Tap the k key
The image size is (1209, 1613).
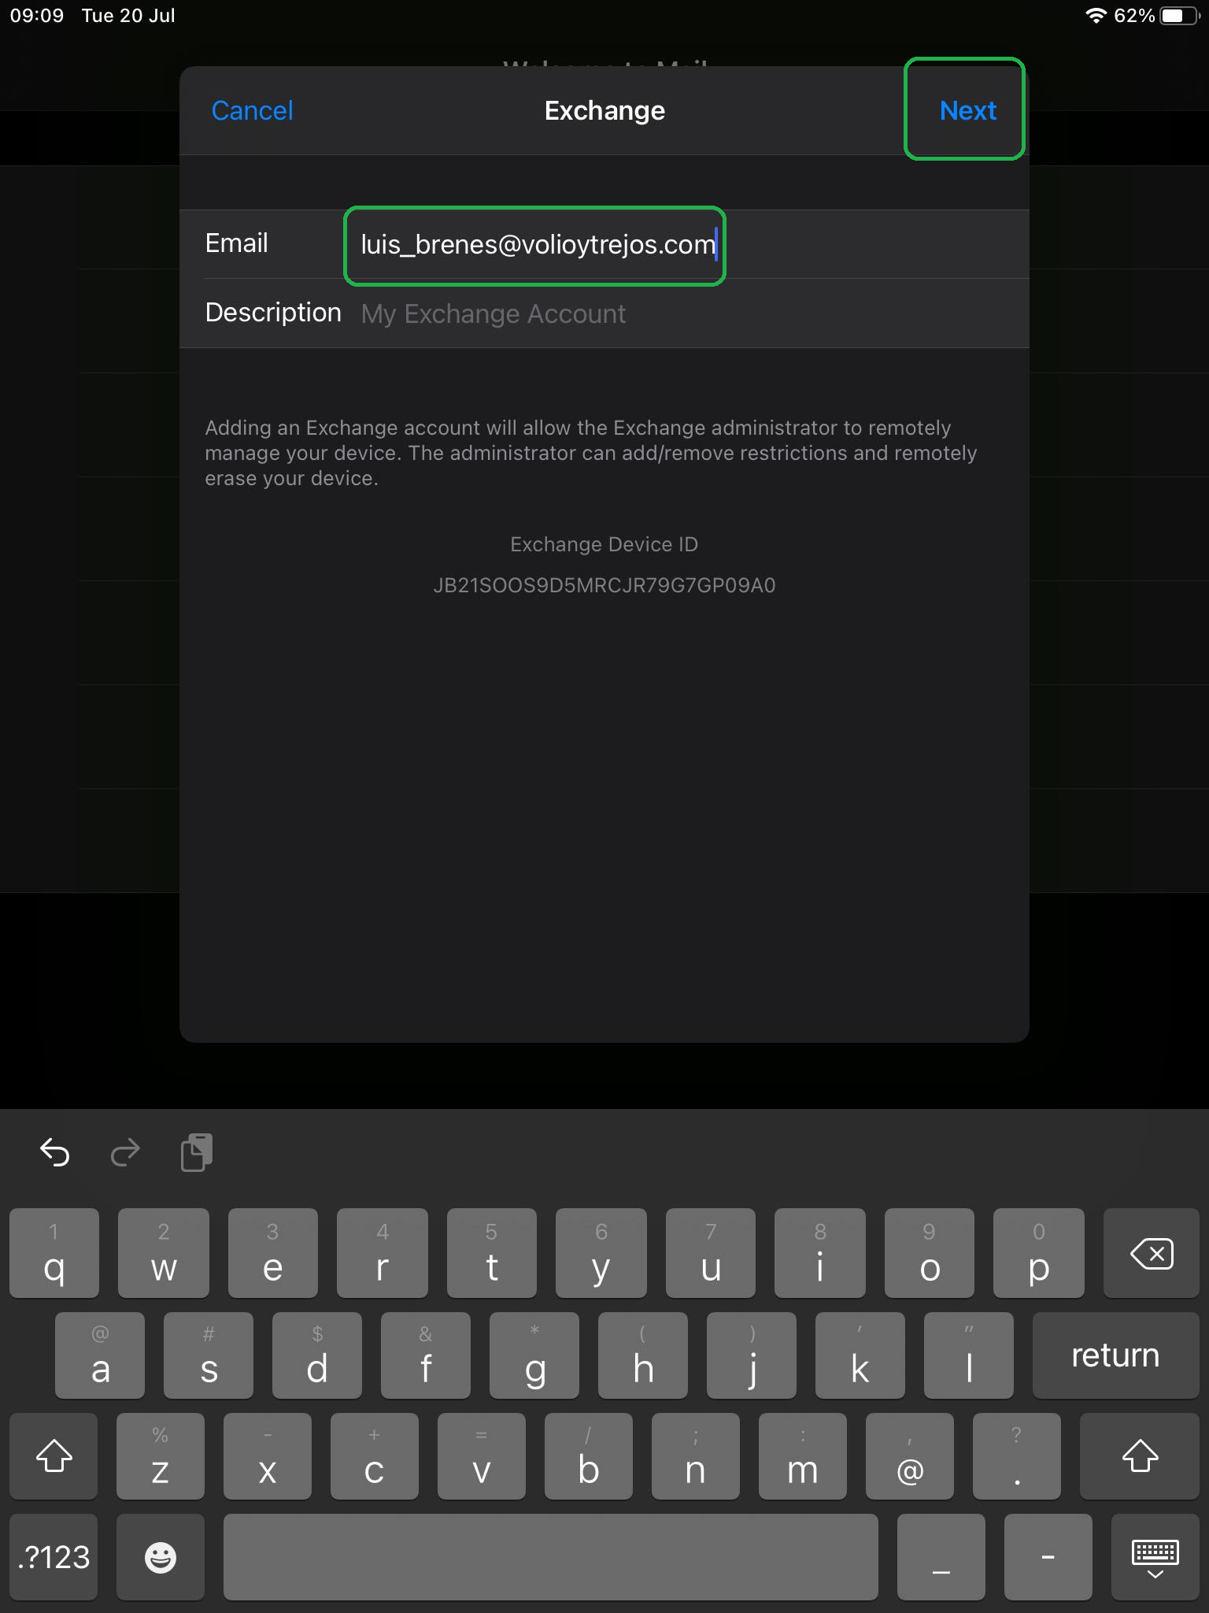coord(860,1355)
